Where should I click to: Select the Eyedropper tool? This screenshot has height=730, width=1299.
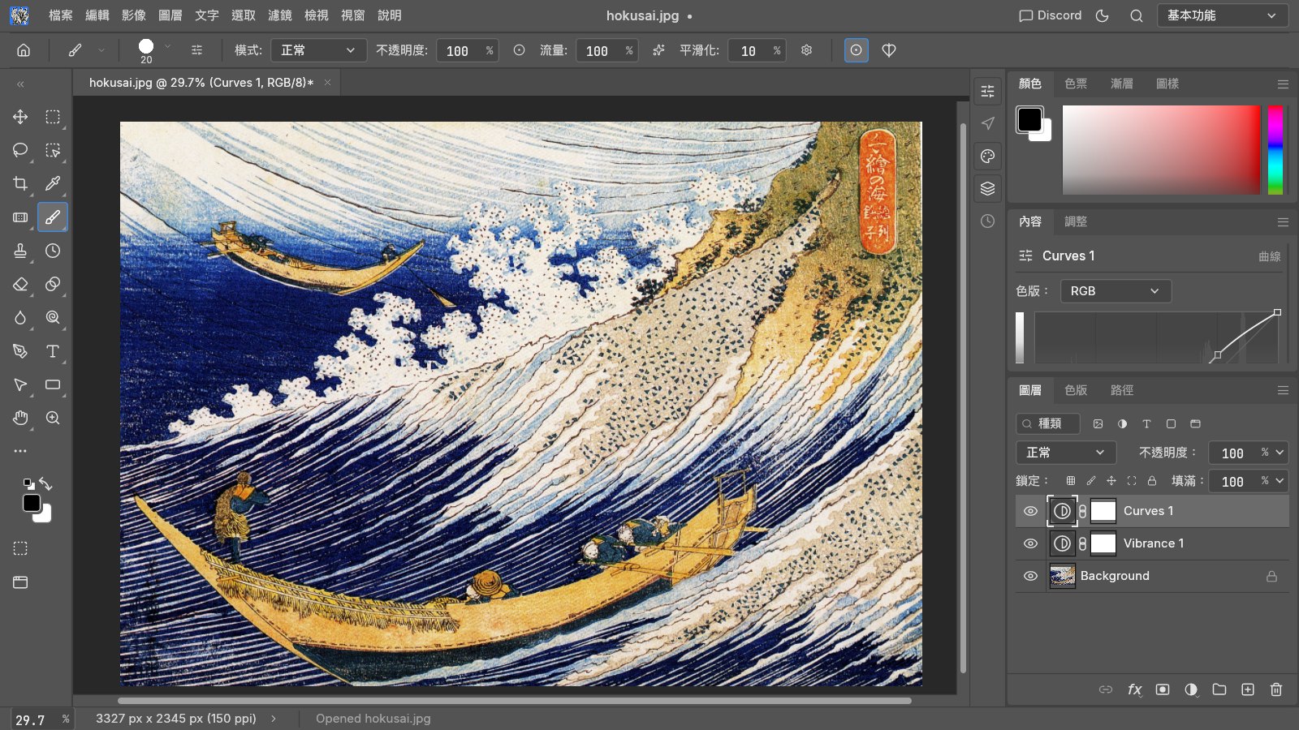[53, 183]
